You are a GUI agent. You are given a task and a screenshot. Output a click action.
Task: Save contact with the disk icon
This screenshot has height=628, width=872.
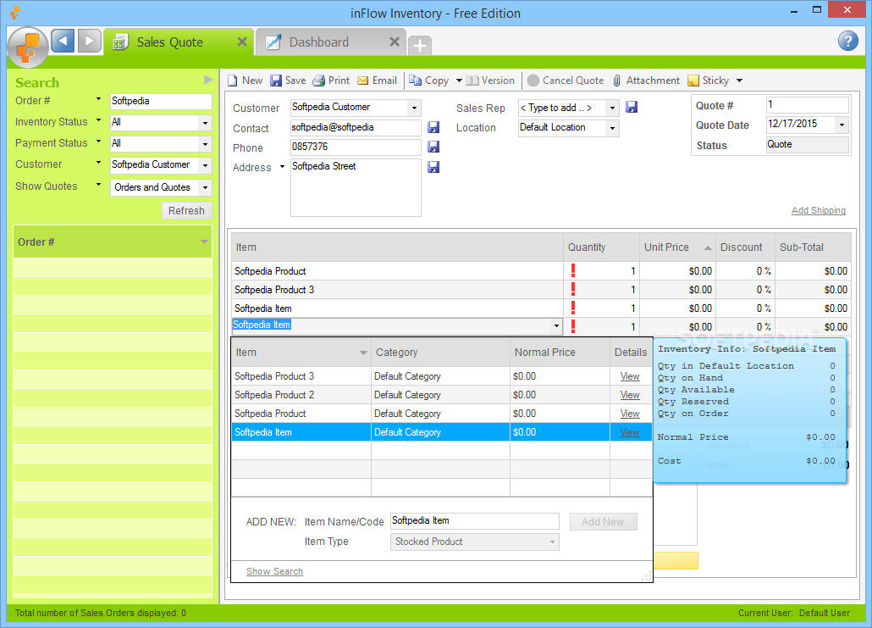click(433, 127)
